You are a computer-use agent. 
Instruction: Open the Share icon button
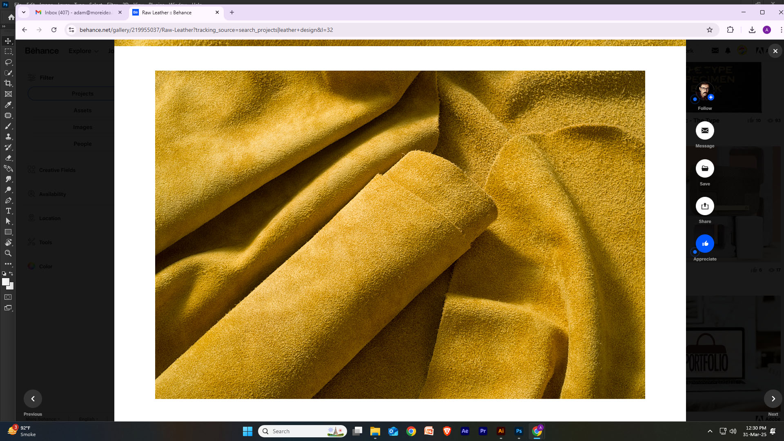[x=705, y=206]
